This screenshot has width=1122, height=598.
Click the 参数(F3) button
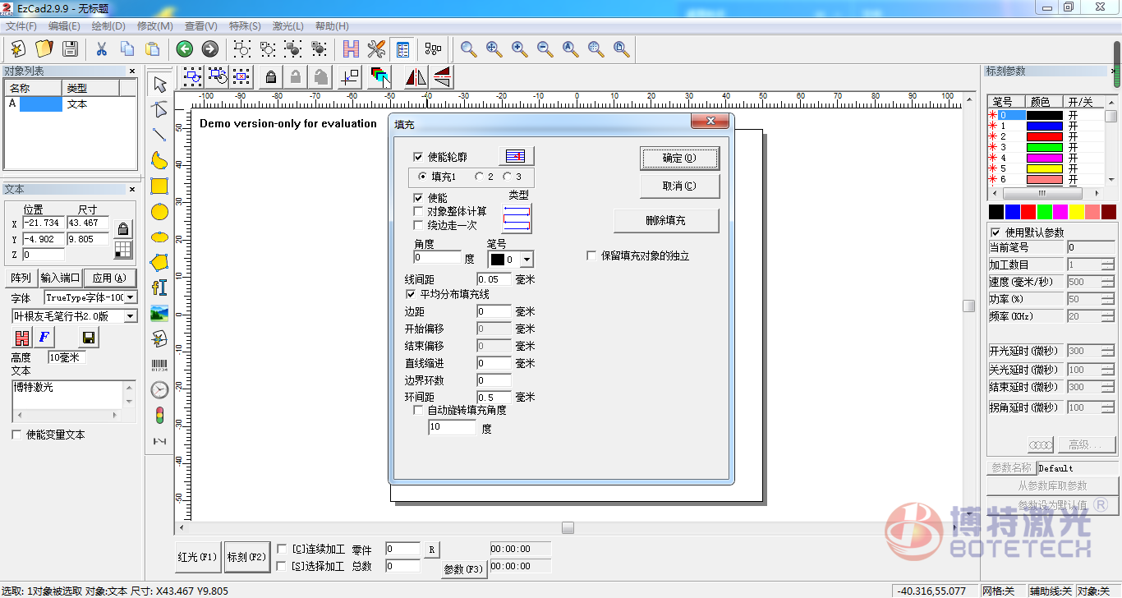point(464,569)
